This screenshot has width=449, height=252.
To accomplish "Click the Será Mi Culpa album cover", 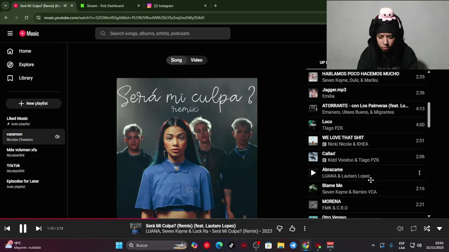I will (187, 148).
